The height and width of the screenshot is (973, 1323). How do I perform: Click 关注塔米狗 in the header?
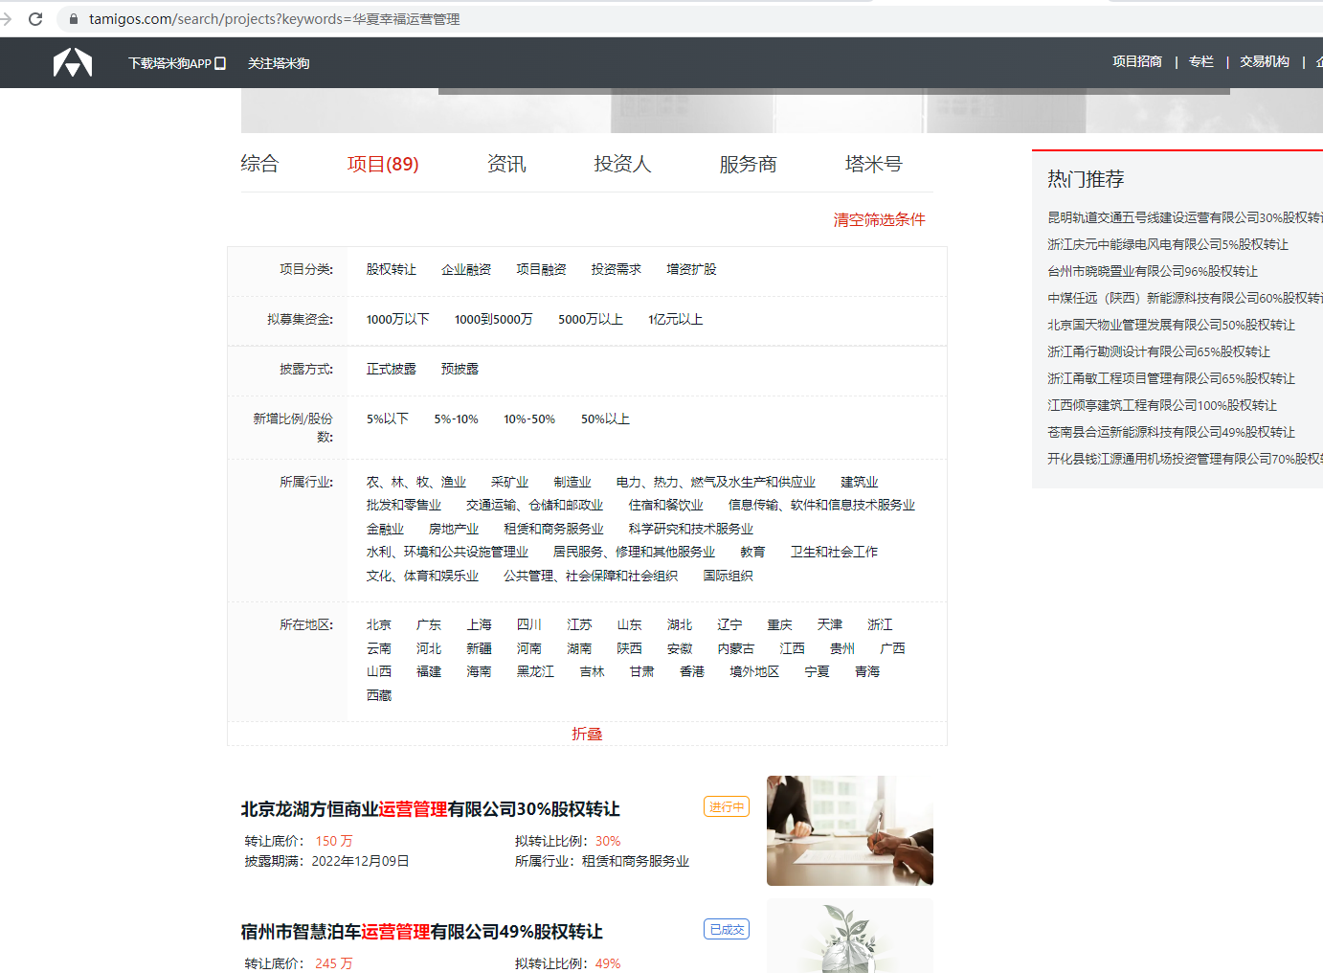279,63
